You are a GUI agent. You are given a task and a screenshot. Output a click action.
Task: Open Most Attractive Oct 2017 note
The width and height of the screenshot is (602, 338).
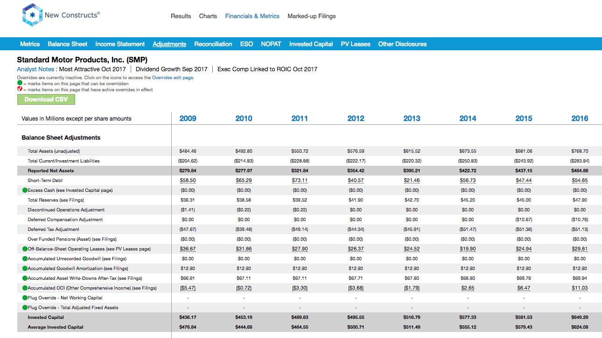tap(92, 69)
